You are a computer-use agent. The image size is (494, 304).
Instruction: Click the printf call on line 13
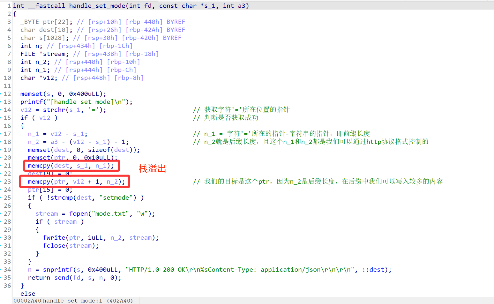coord(31,102)
